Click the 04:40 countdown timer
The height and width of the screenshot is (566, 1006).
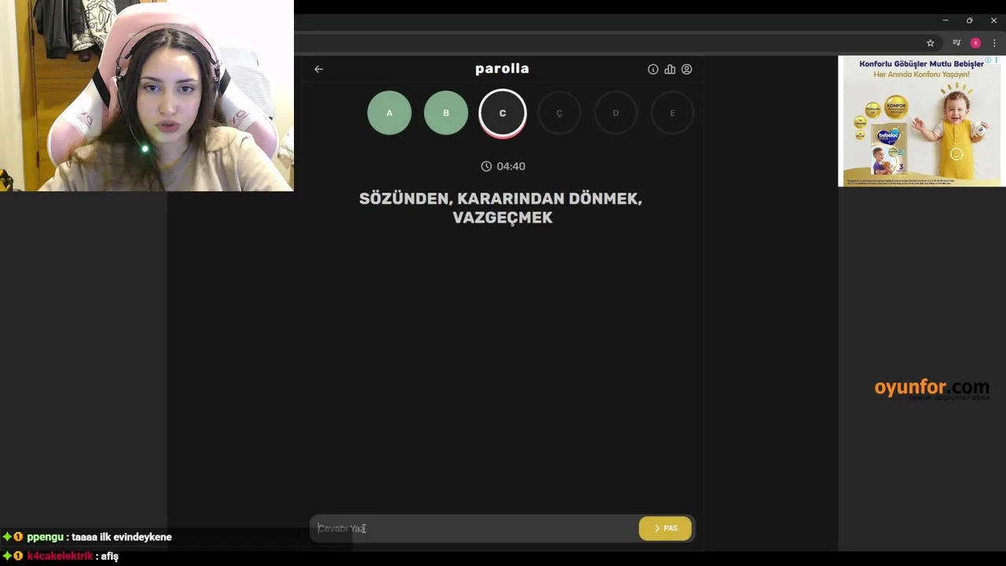pyautogui.click(x=511, y=167)
